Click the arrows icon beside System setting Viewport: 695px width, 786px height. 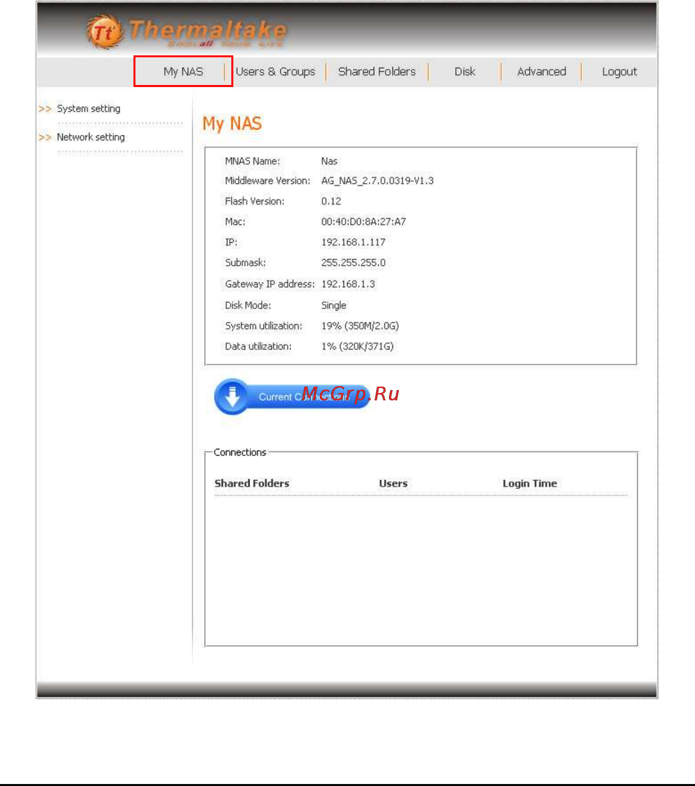point(45,109)
